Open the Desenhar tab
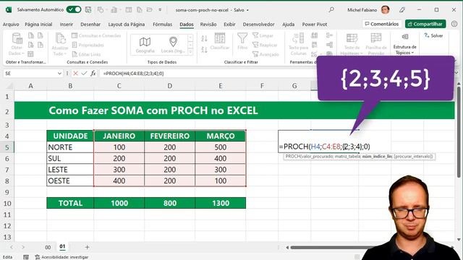The width and height of the screenshot is (463, 260). coord(90,24)
